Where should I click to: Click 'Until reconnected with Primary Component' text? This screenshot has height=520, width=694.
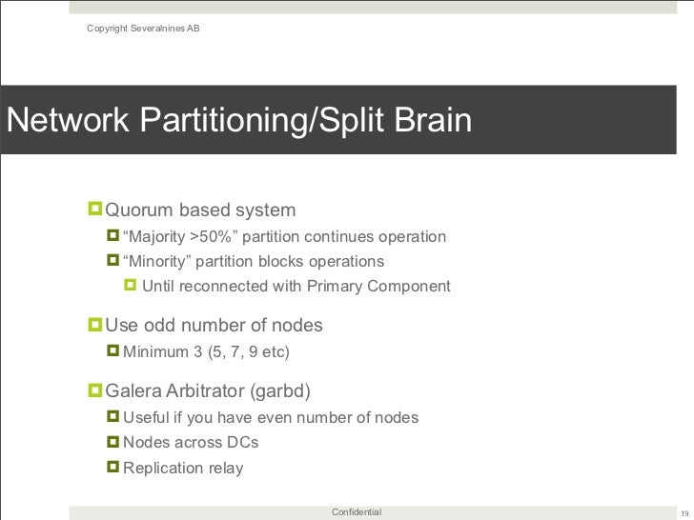pos(296,286)
